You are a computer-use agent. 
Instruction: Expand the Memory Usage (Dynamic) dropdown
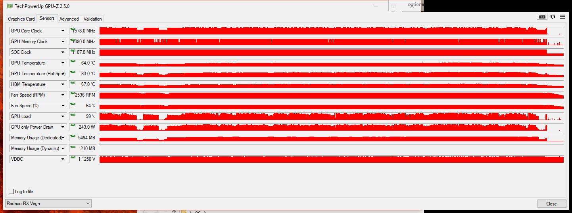click(63, 148)
